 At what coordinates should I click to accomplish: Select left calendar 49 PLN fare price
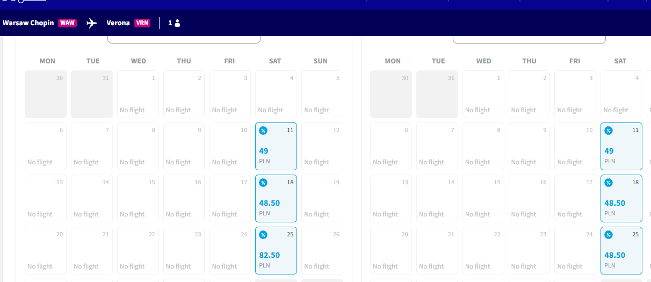264,151
